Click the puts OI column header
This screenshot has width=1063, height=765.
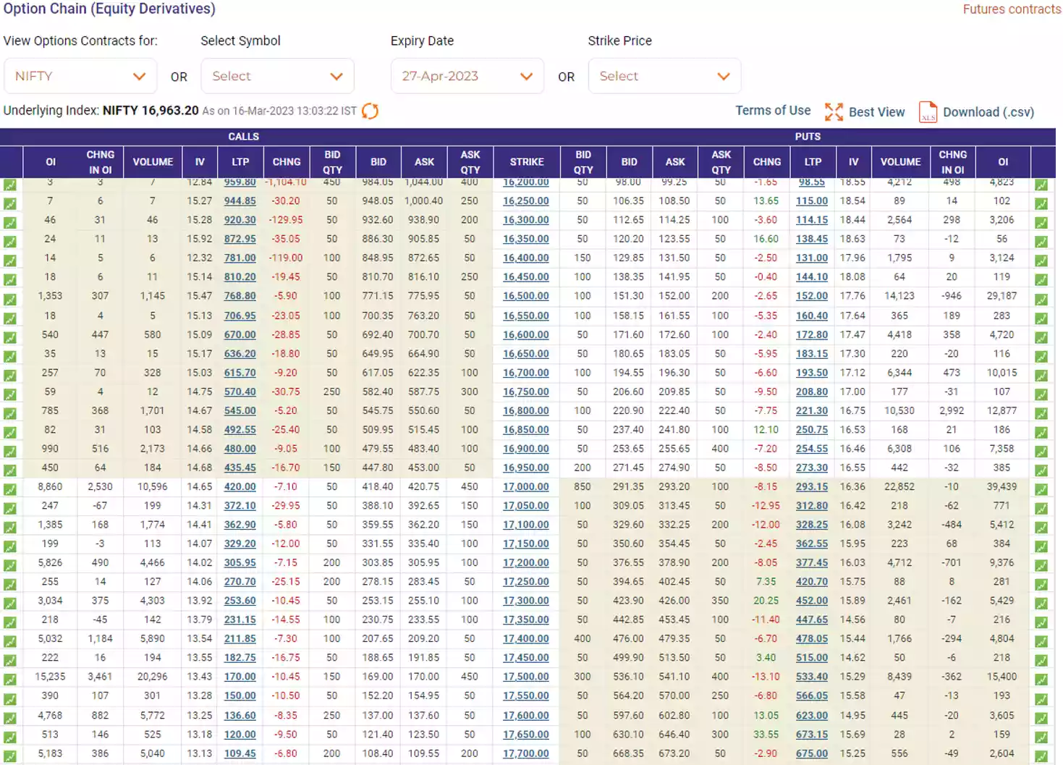pos(1003,162)
